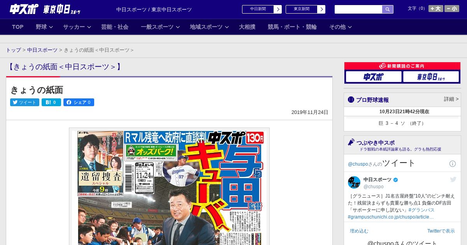Screen dimensions: 467x245
Task: Click 東京中日スポーツ subscription banner button
Action: [431, 77]
